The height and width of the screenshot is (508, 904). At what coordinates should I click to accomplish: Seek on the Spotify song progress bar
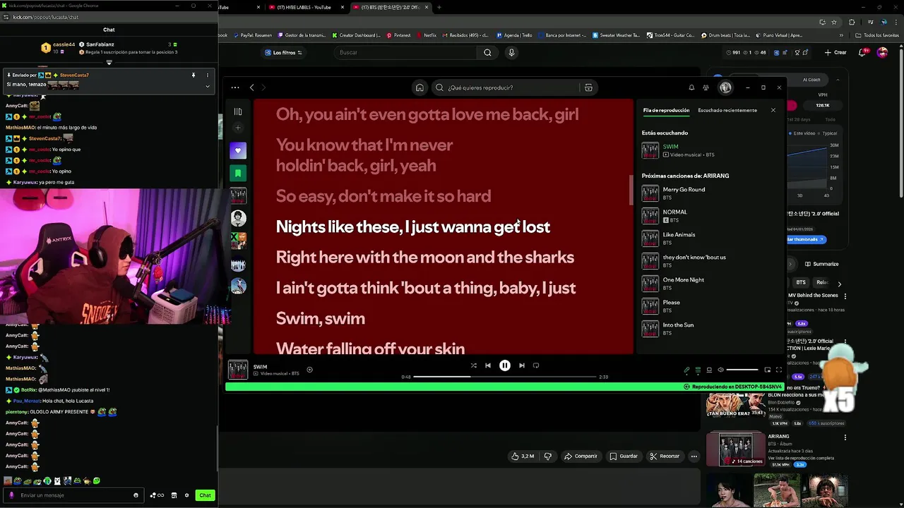click(x=504, y=377)
